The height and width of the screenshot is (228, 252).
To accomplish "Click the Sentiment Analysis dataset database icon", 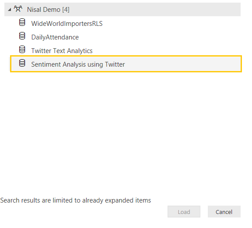I will [x=22, y=63].
